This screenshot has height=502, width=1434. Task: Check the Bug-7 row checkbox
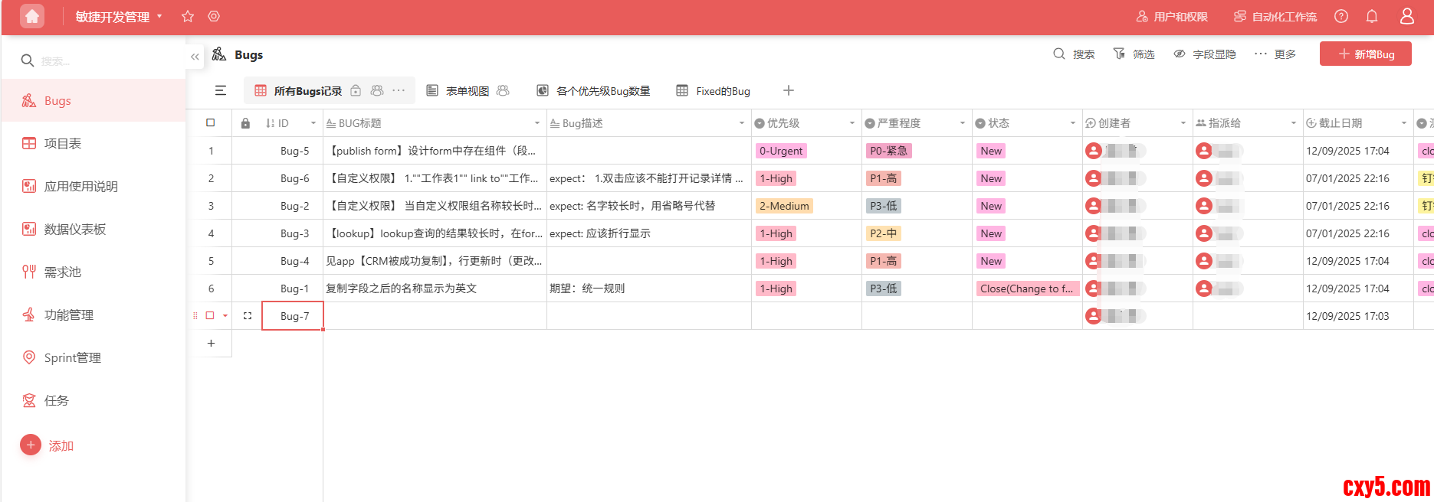210,315
